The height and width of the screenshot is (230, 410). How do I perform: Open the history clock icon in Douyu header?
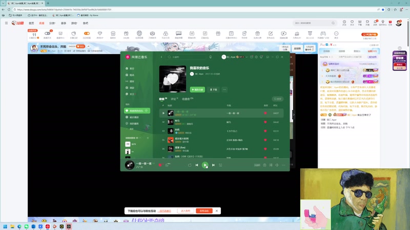pyautogui.click(x=344, y=22)
